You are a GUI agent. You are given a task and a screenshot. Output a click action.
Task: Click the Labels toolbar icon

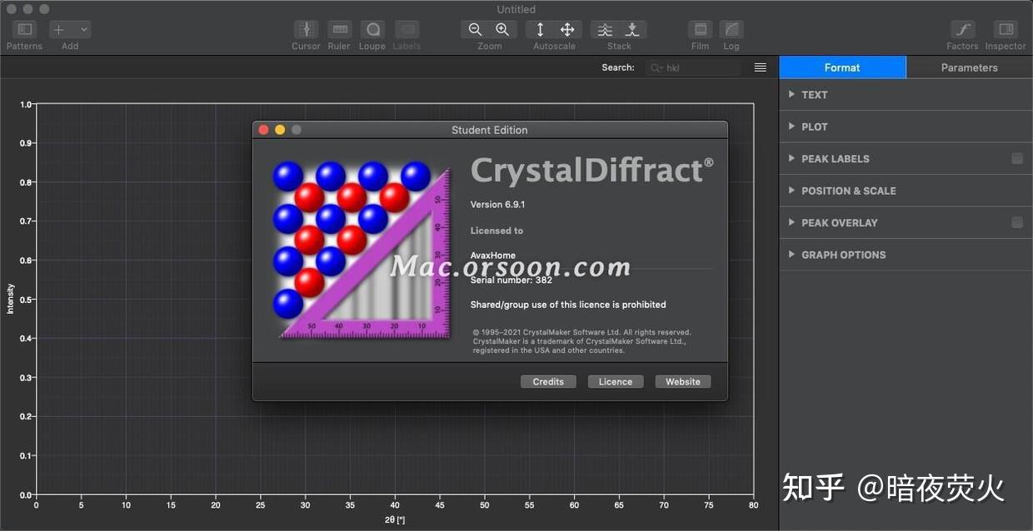[407, 29]
